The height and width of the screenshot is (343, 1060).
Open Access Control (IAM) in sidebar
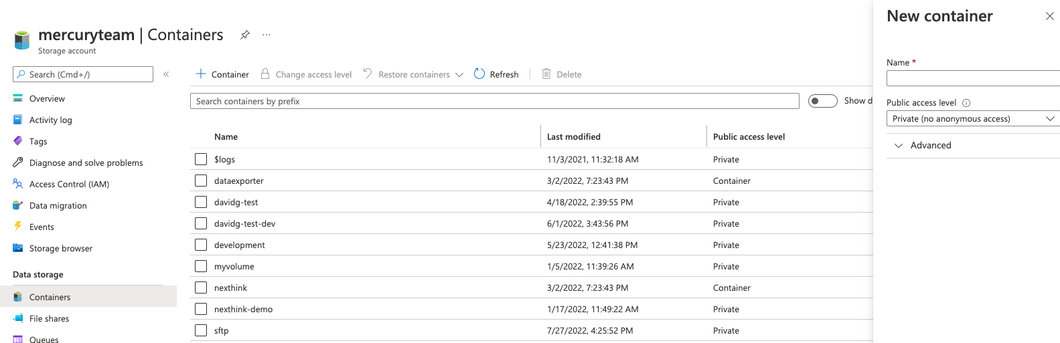(69, 184)
